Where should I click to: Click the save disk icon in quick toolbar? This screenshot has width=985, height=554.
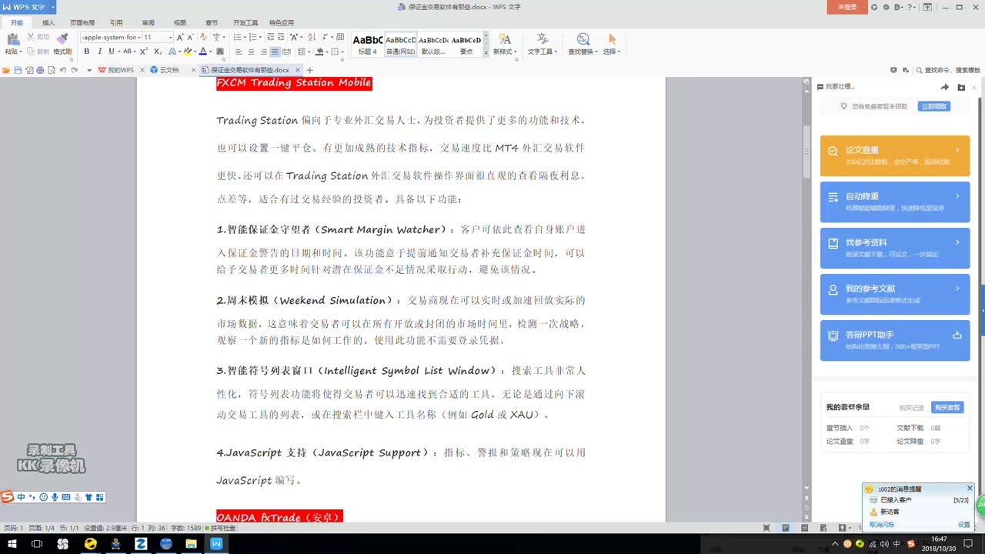[18, 70]
